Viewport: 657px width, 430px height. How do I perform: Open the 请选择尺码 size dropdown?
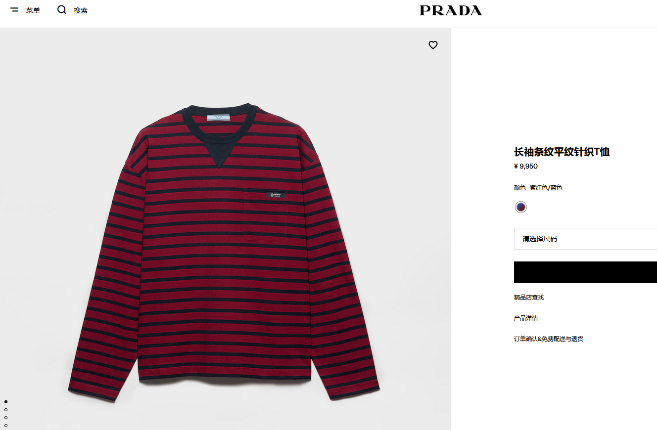[x=585, y=239]
